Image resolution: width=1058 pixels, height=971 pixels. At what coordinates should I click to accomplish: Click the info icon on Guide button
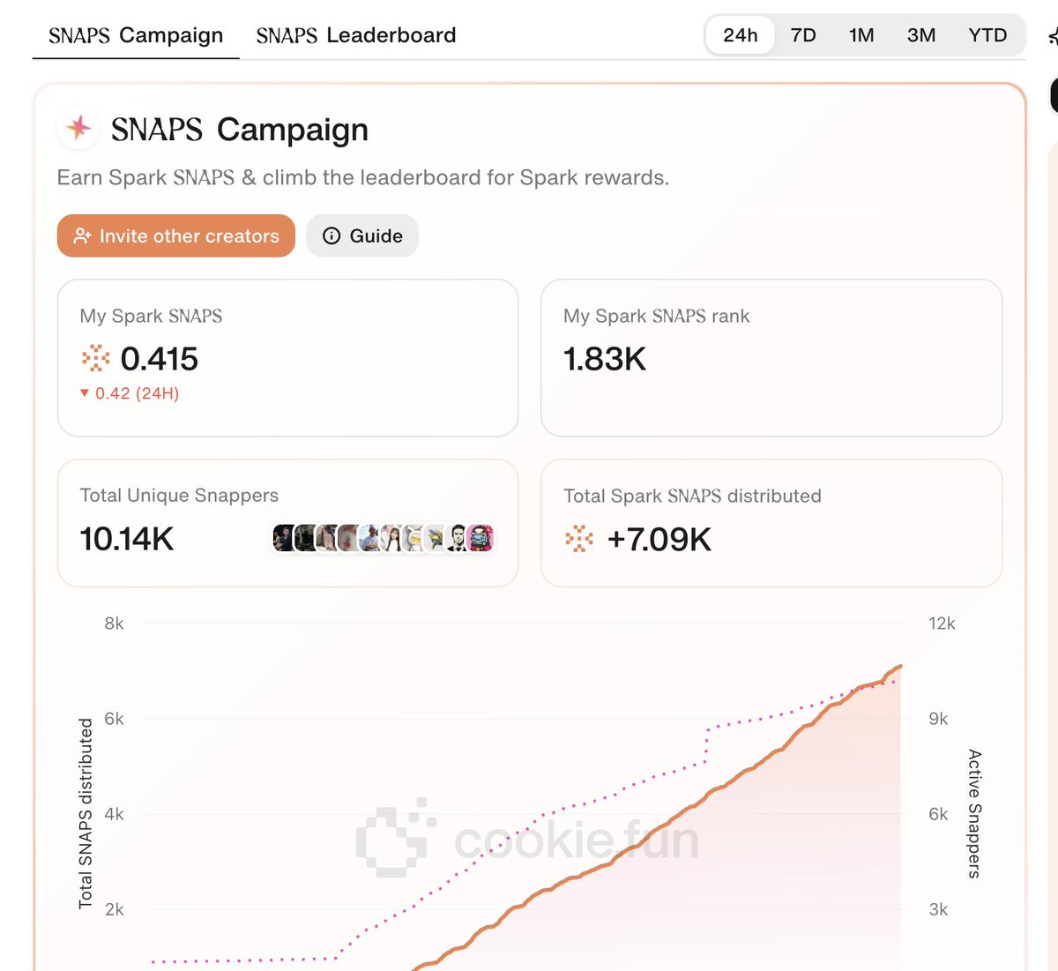(332, 235)
